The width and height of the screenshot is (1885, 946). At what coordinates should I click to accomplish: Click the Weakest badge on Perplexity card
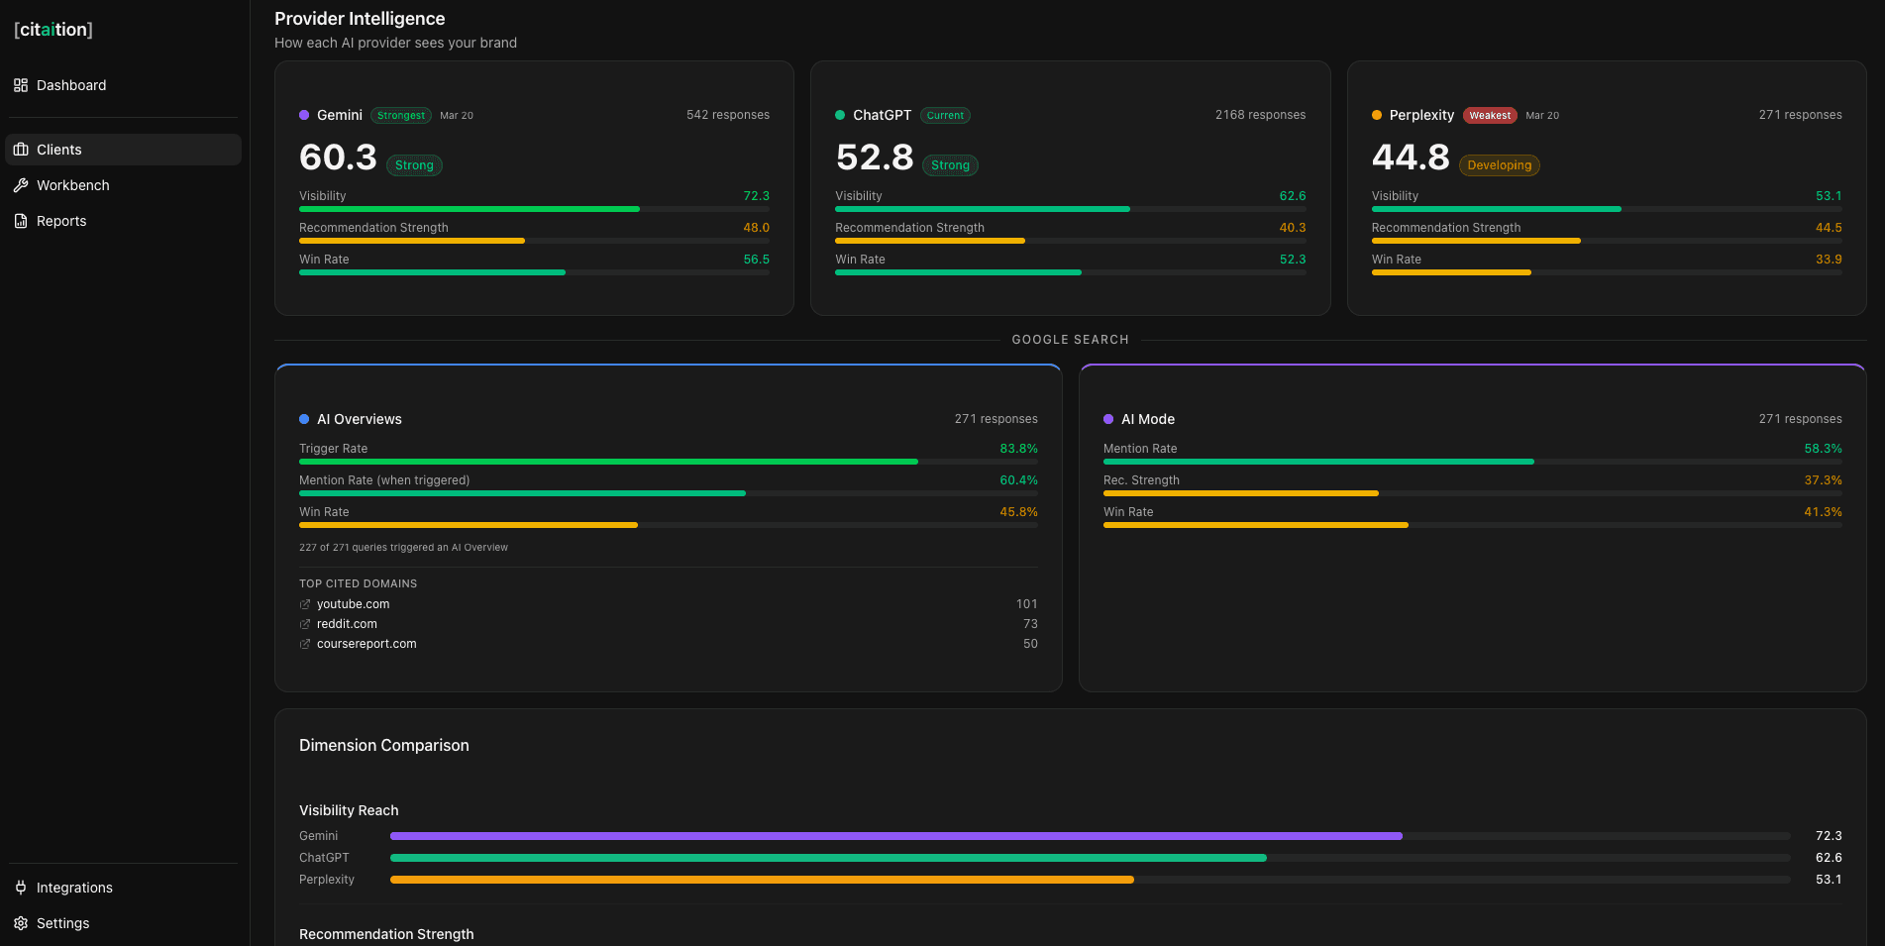point(1490,116)
